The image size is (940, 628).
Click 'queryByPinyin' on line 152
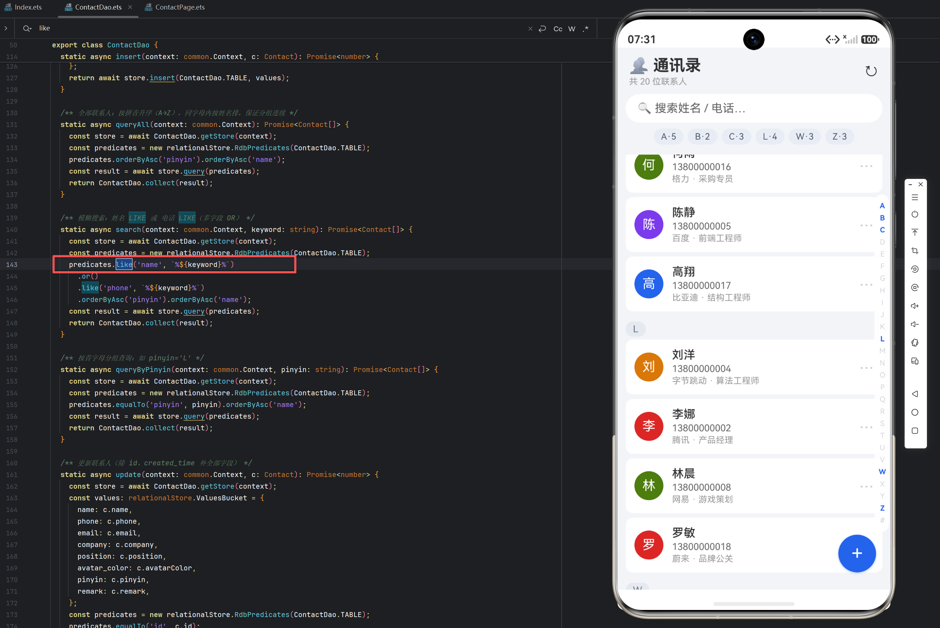143,370
